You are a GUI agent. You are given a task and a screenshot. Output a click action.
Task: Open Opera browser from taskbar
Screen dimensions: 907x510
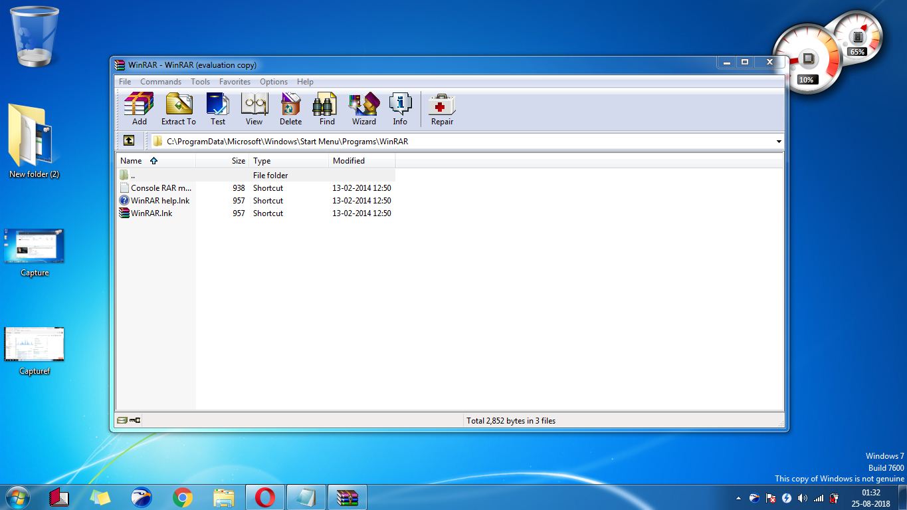tap(264, 497)
